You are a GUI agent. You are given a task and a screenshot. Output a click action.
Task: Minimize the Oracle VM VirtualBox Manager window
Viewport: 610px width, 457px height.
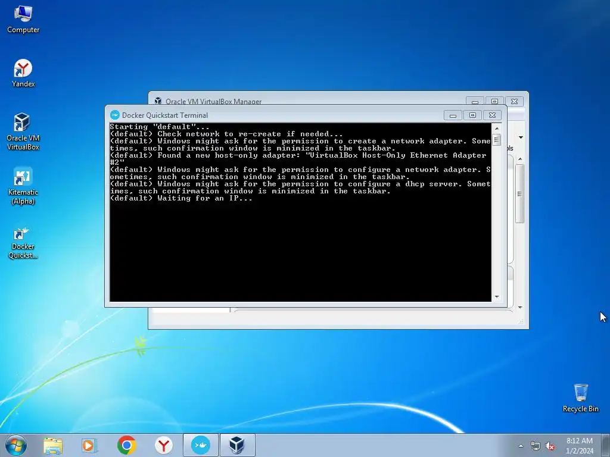(475, 101)
